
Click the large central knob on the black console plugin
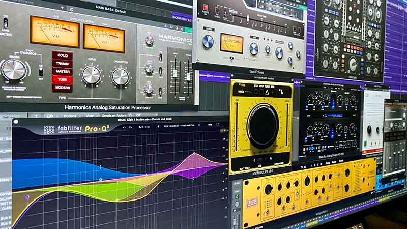(353, 64)
